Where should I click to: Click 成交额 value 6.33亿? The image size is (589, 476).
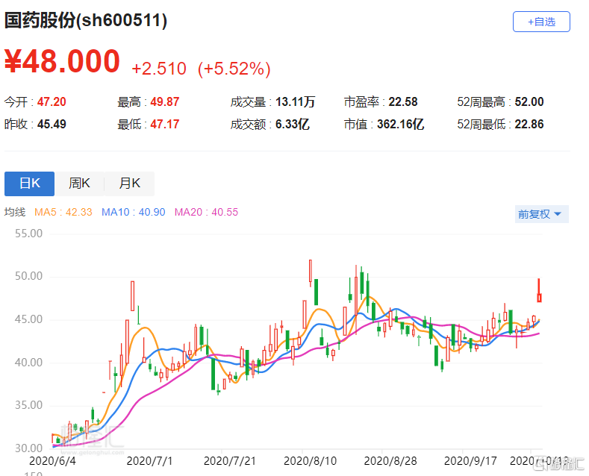[x=292, y=125]
